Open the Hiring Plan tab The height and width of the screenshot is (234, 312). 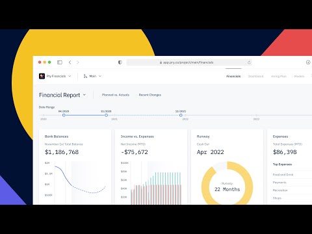coord(279,76)
